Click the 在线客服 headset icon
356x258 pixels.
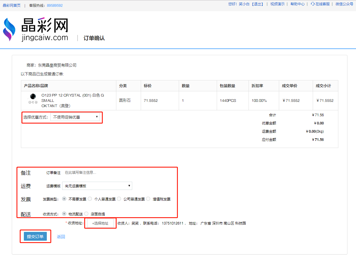click(x=312, y=4)
